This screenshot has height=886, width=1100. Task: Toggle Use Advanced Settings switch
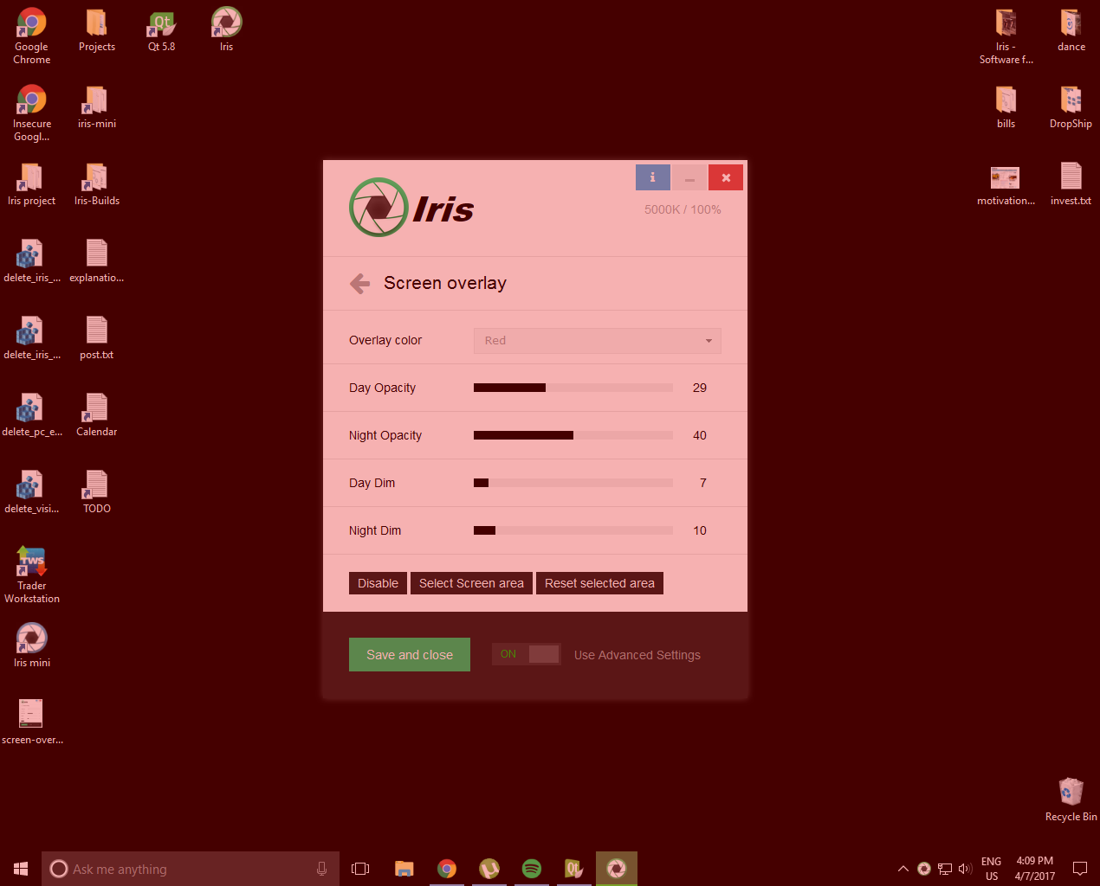point(527,654)
